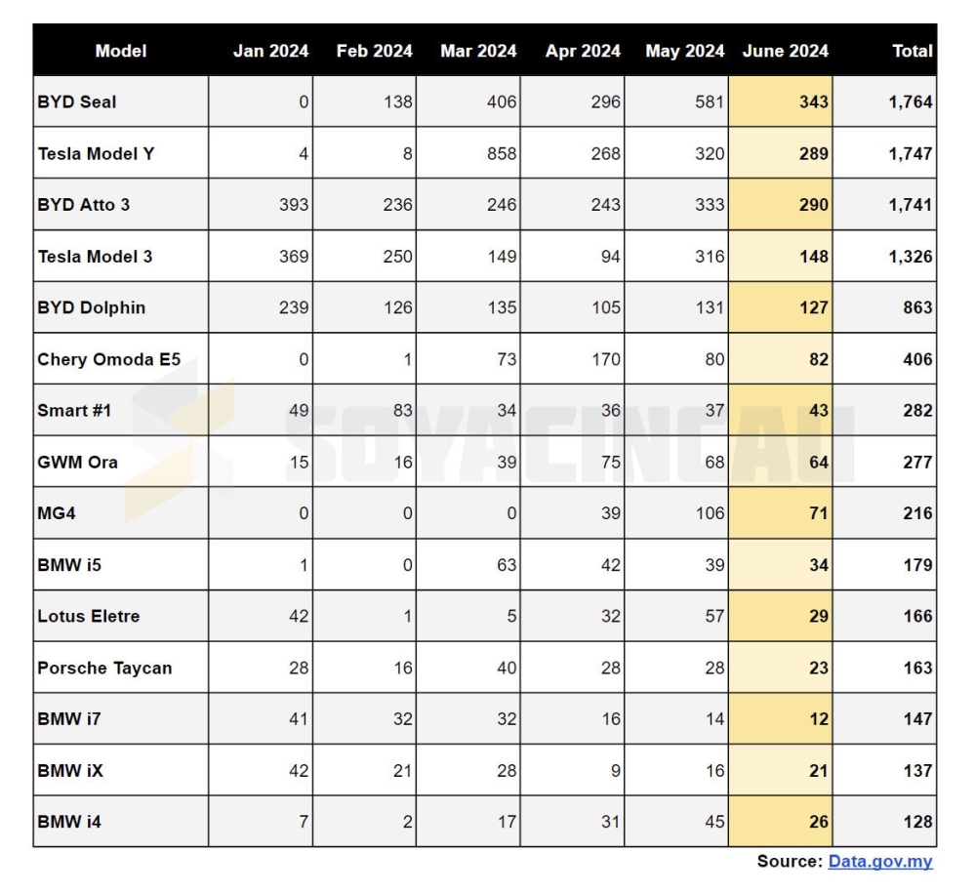Viewport: 976px width, 893px height.
Task: Select the GWM Ora row label
Action: click(78, 462)
